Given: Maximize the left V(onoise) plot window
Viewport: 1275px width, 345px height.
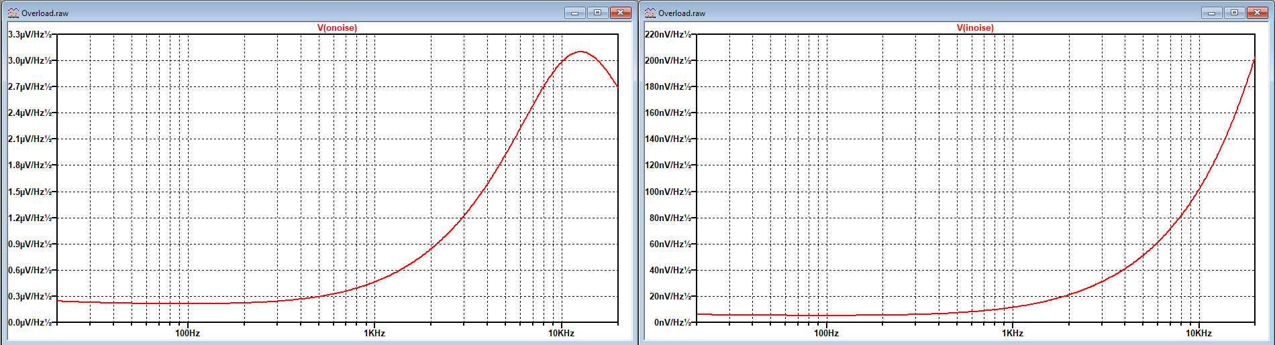Looking at the screenshot, I should (x=597, y=13).
